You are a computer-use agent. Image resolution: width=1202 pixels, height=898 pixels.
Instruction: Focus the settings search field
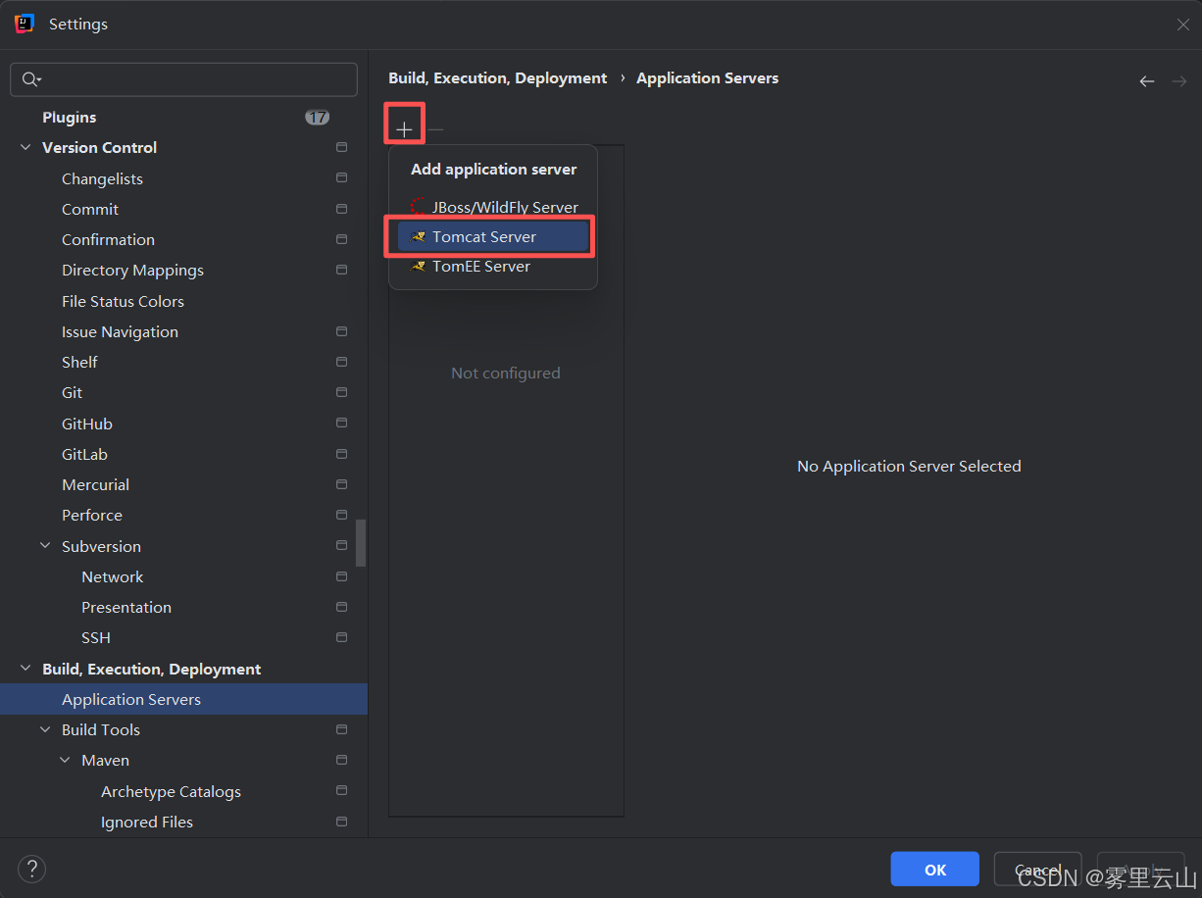click(x=183, y=79)
